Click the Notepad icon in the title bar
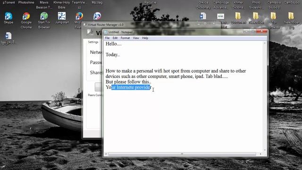Viewport: 302px width, 170px height. click(x=106, y=32)
